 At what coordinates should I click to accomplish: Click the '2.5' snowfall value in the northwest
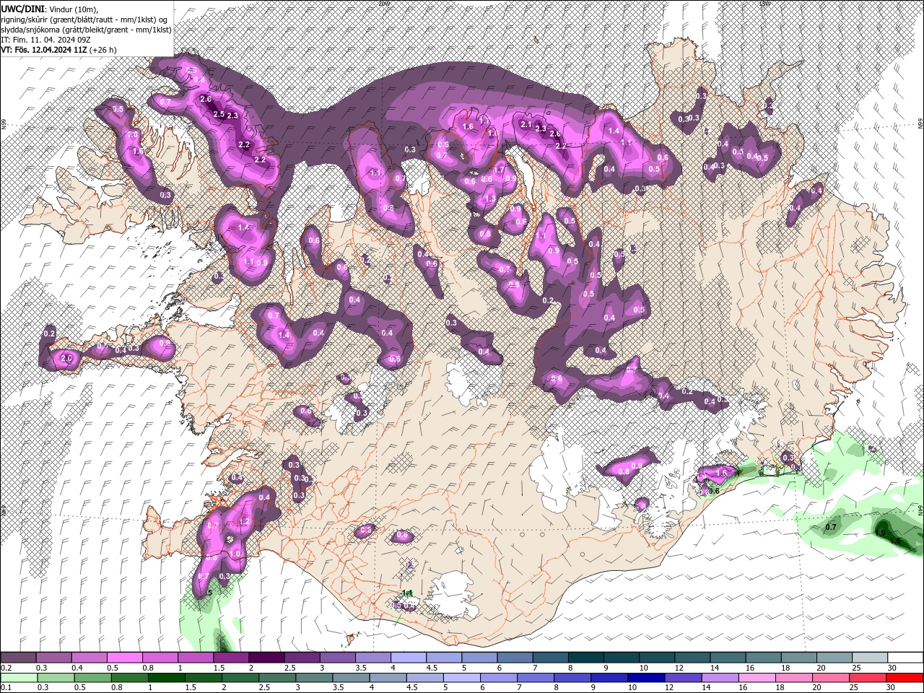[x=219, y=114]
